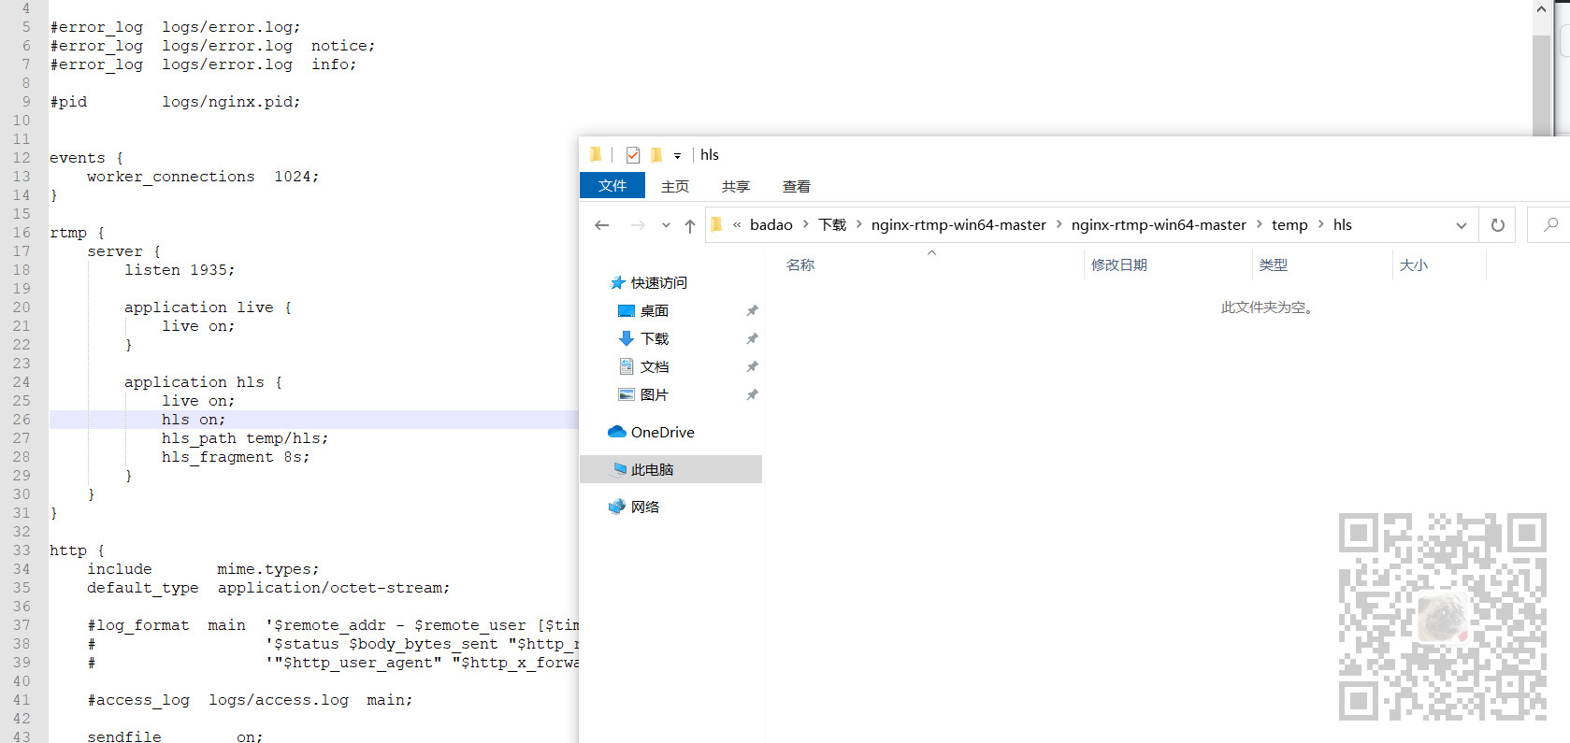Open 下载 in the navigation pane
This screenshot has height=743, width=1570.
point(655,339)
